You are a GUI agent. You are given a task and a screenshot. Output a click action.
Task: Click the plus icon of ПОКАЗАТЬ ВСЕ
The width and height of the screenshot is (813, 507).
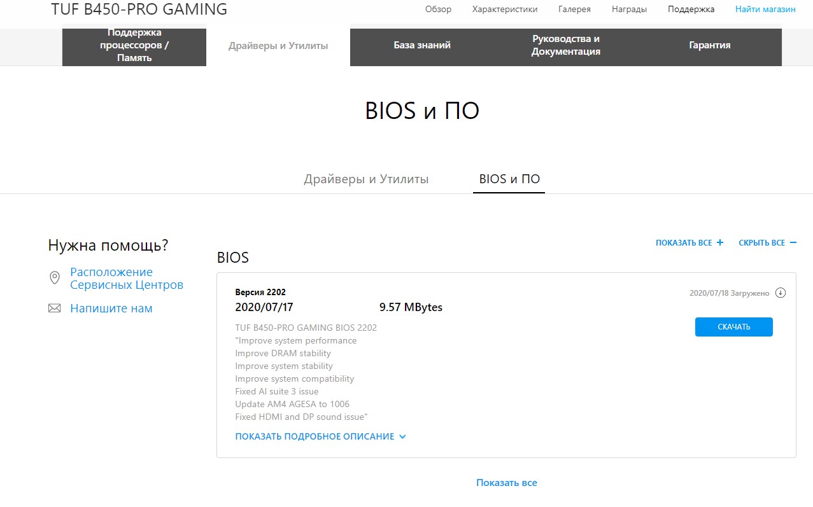click(x=720, y=242)
